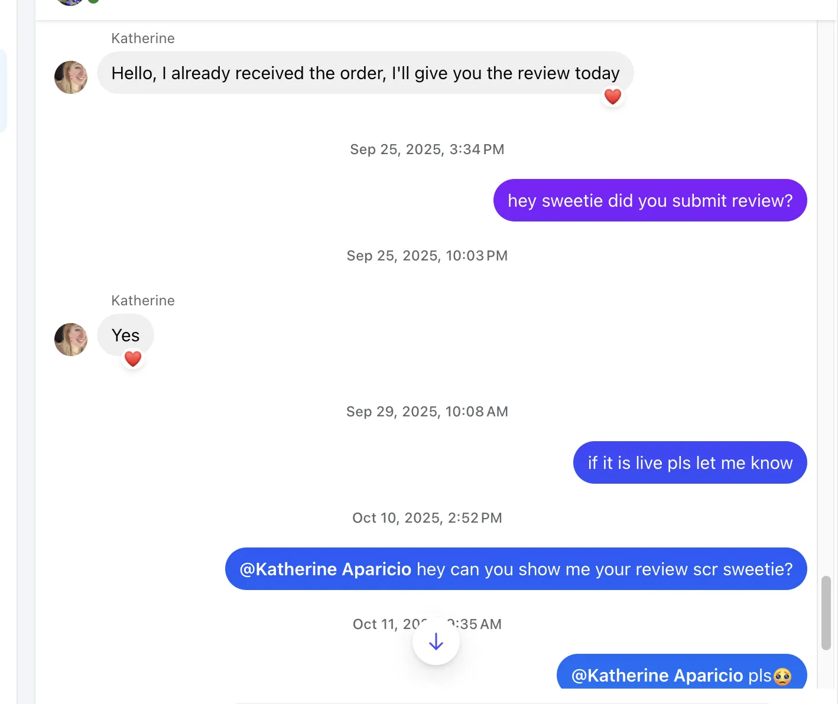Click the @Katherine Aparicio mention in the "review scr" message
The height and width of the screenshot is (704, 838).
(326, 569)
